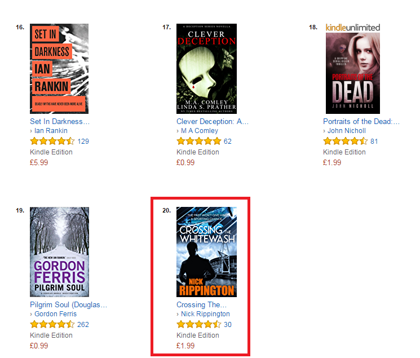The image size is (420, 358).
Task: View author John Nicholl's page
Action: pos(347,131)
